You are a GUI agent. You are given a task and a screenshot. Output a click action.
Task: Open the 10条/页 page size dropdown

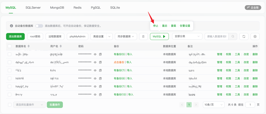click(214, 105)
